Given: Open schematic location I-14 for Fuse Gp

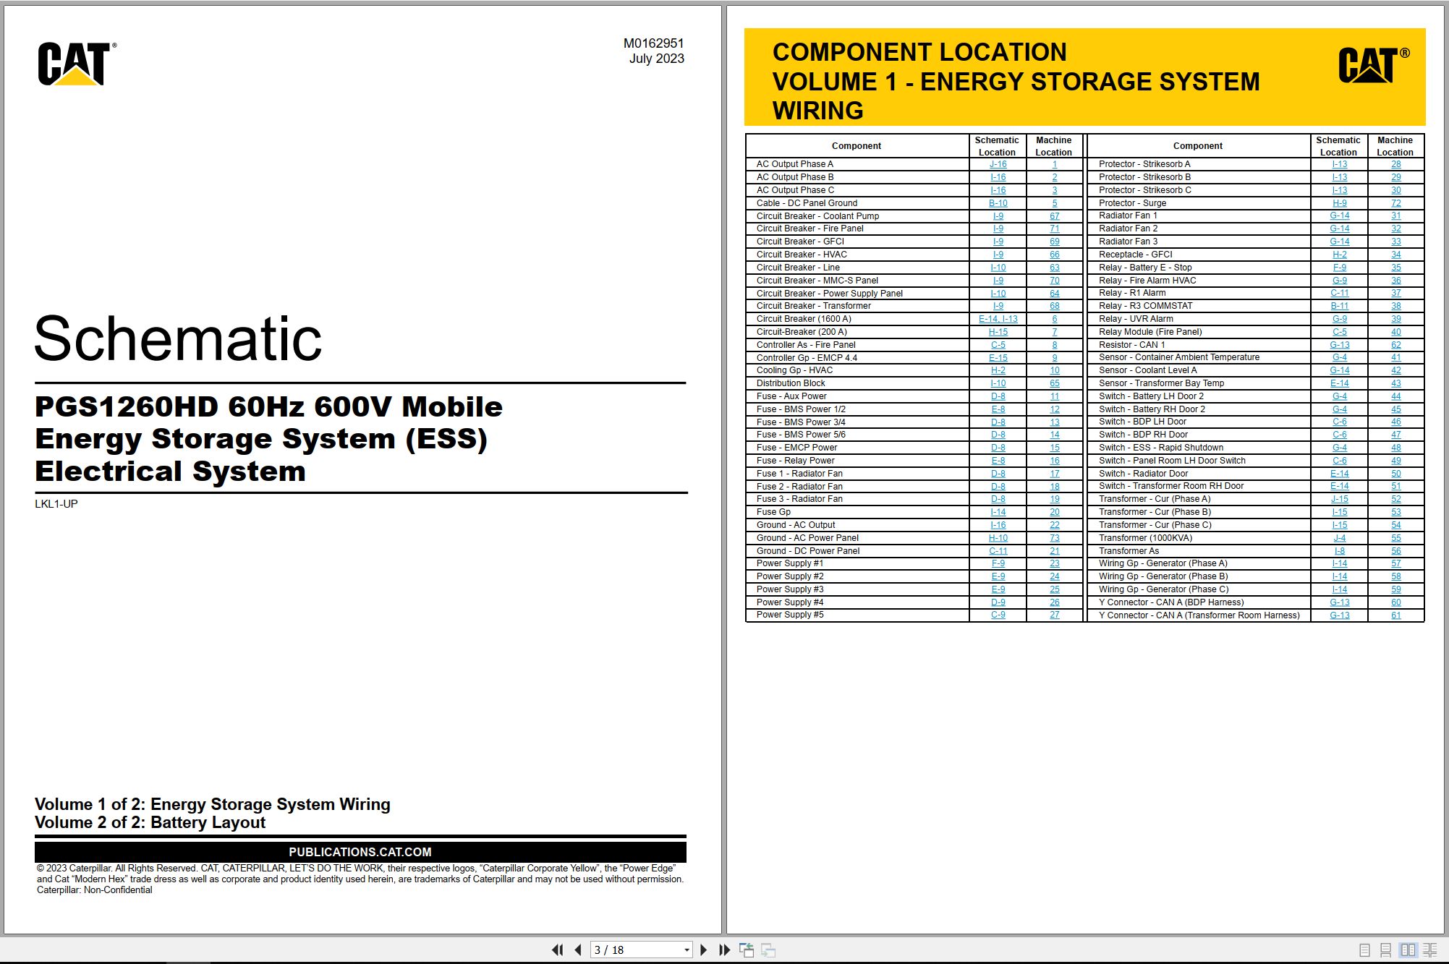Looking at the screenshot, I should (998, 512).
